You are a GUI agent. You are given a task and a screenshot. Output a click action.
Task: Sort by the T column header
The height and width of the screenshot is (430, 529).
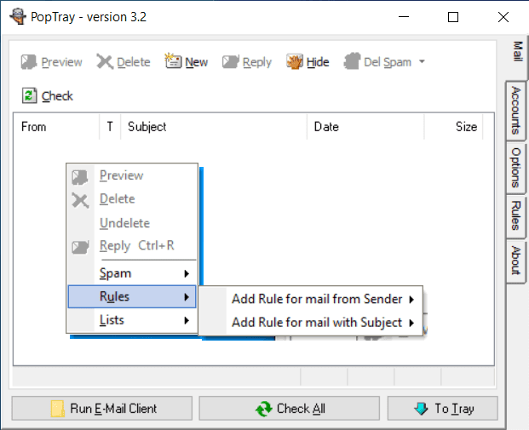click(x=110, y=127)
